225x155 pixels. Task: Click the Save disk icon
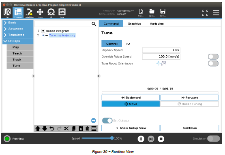163,13
